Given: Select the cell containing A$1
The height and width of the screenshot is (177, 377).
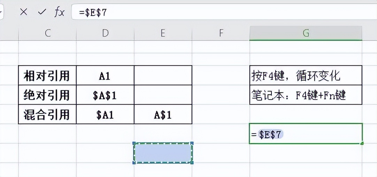Looking at the screenshot, I should tap(163, 114).
